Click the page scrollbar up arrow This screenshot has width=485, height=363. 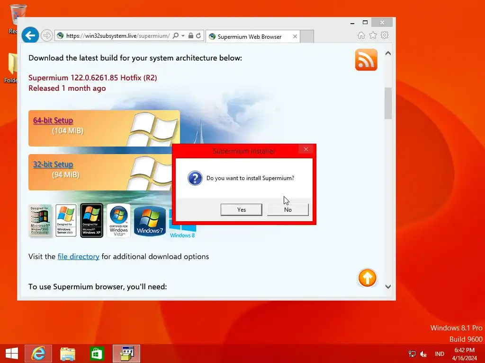click(x=388, y=53)
